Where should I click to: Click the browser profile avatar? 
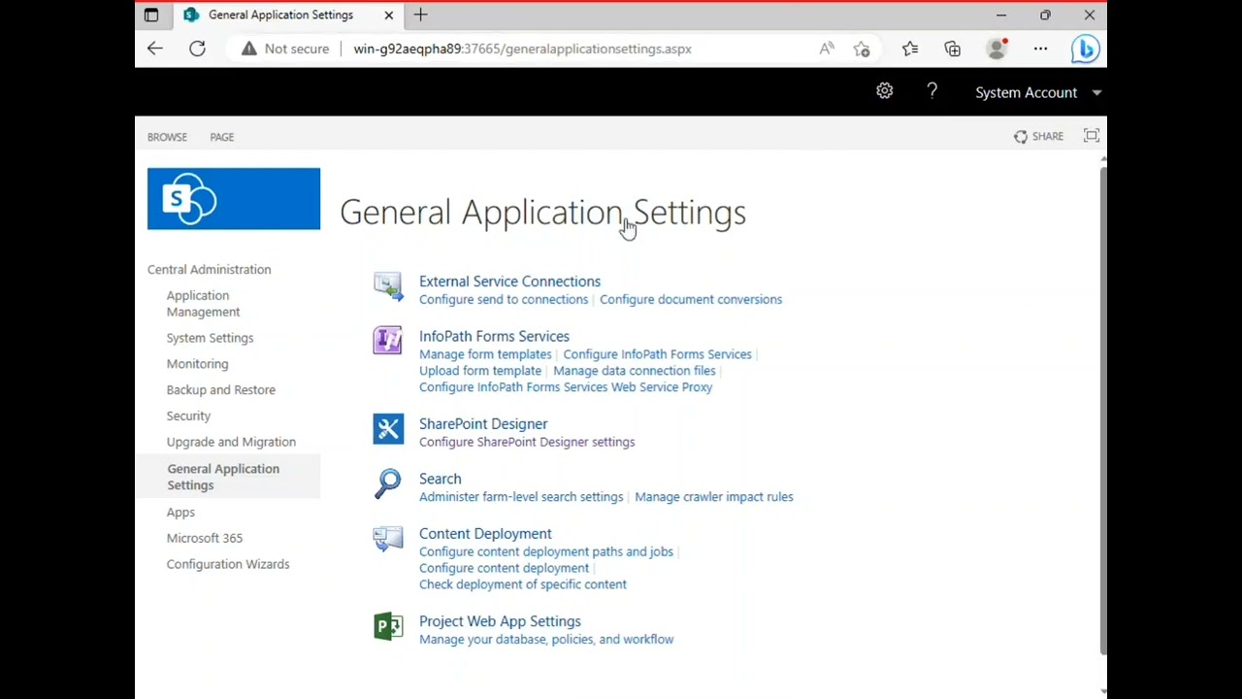coord(997,49)
